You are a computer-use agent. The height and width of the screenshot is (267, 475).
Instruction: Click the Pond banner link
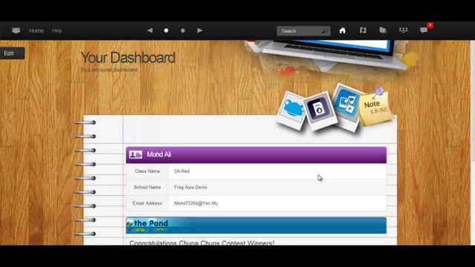pyautogui.click(x=256, y=225)
